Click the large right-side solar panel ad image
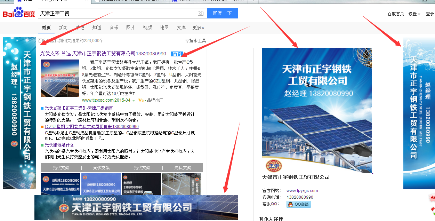The width and height of the screenshot is (435, 221). [x=317, y=110]
